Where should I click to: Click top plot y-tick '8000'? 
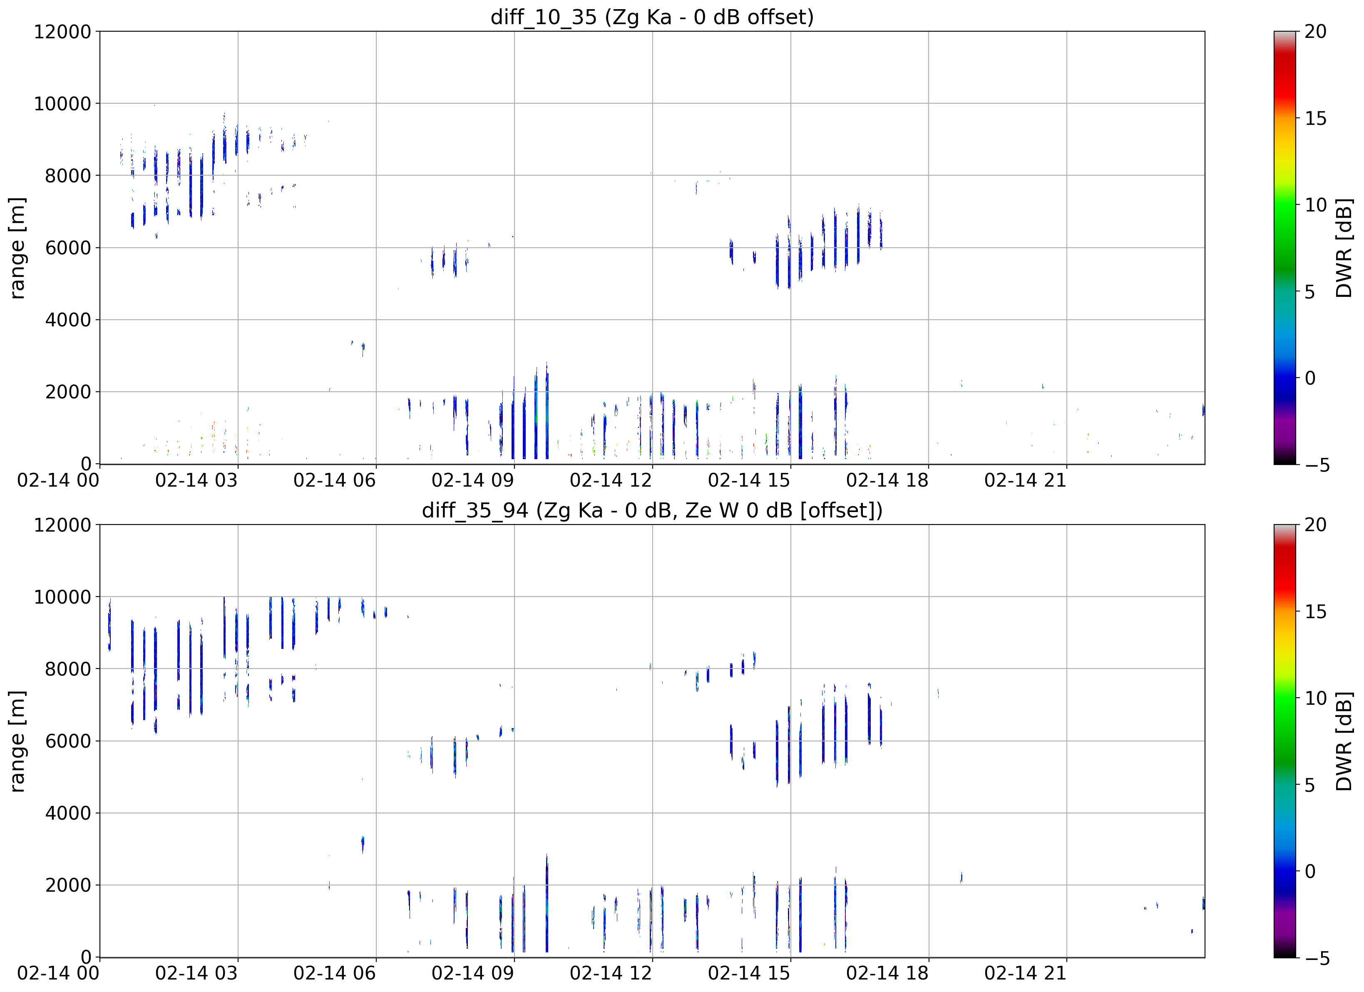pyautogui.click(x=69, y=176)
